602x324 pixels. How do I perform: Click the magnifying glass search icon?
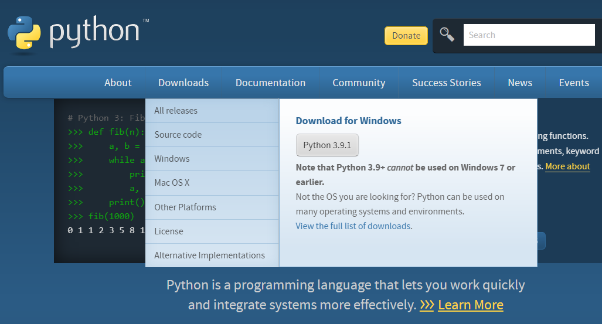(x=447, y=35)
